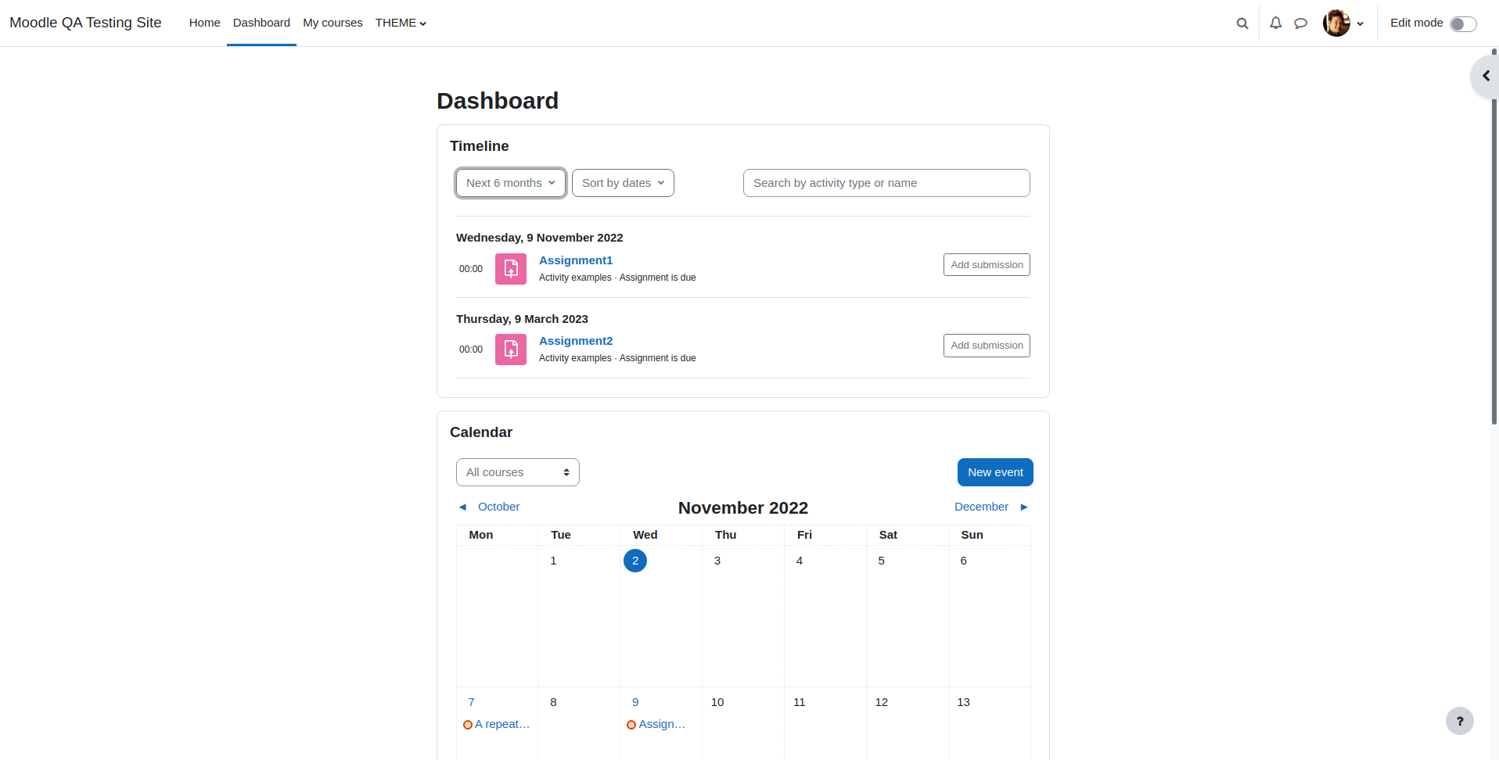Click the user avatar picture

point(1336,23)
